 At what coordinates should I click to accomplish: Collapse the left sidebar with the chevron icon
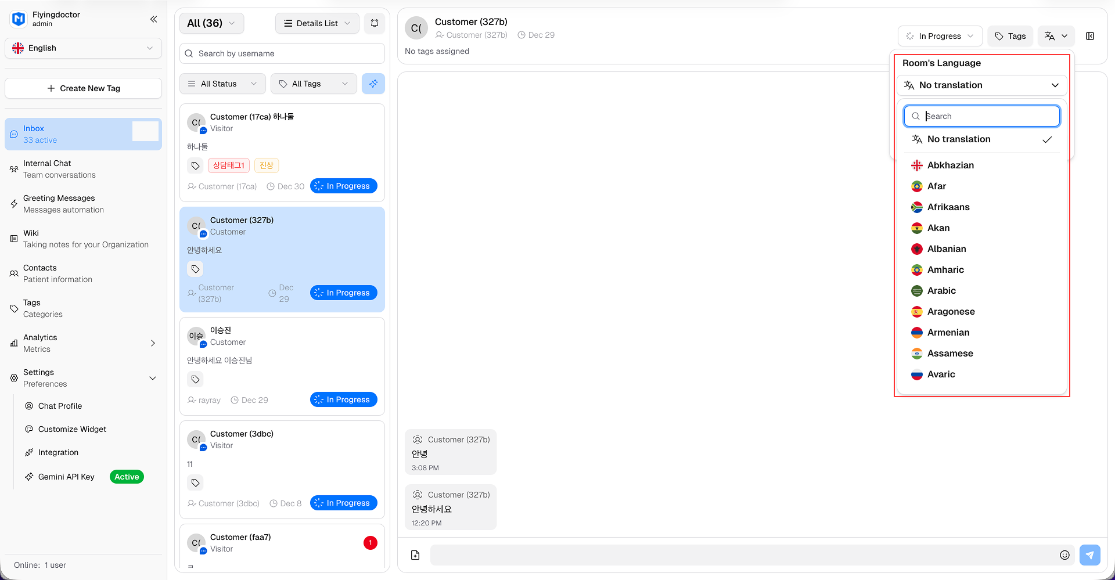153,19
